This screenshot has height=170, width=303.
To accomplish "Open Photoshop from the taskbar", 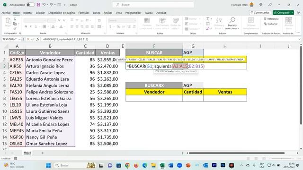I will [x=223, y=165].
